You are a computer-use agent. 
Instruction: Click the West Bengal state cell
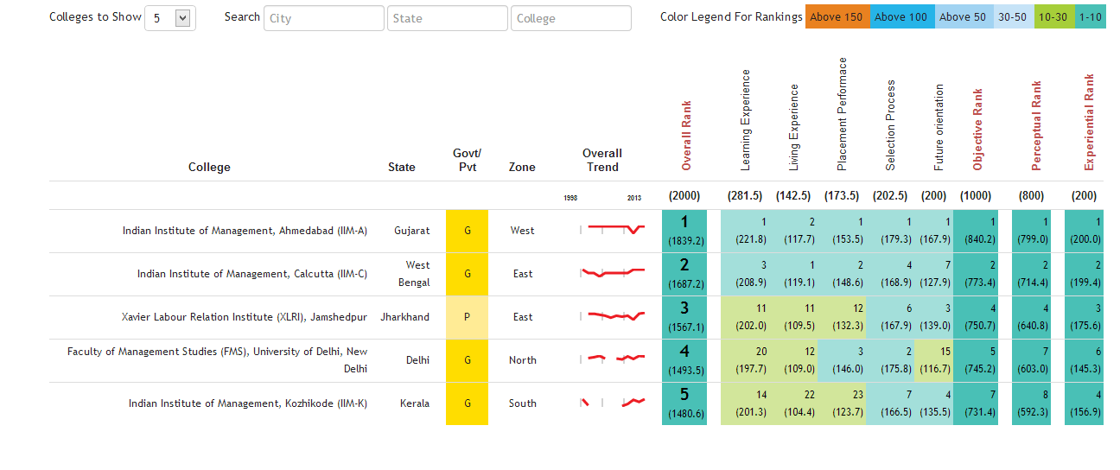point(414,274)
